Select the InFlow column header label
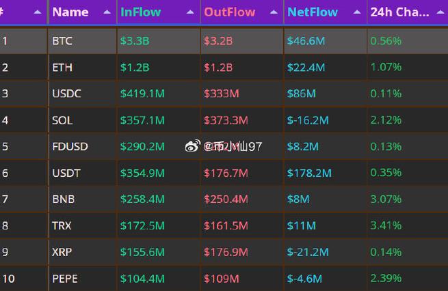 (x=142, y=12)
